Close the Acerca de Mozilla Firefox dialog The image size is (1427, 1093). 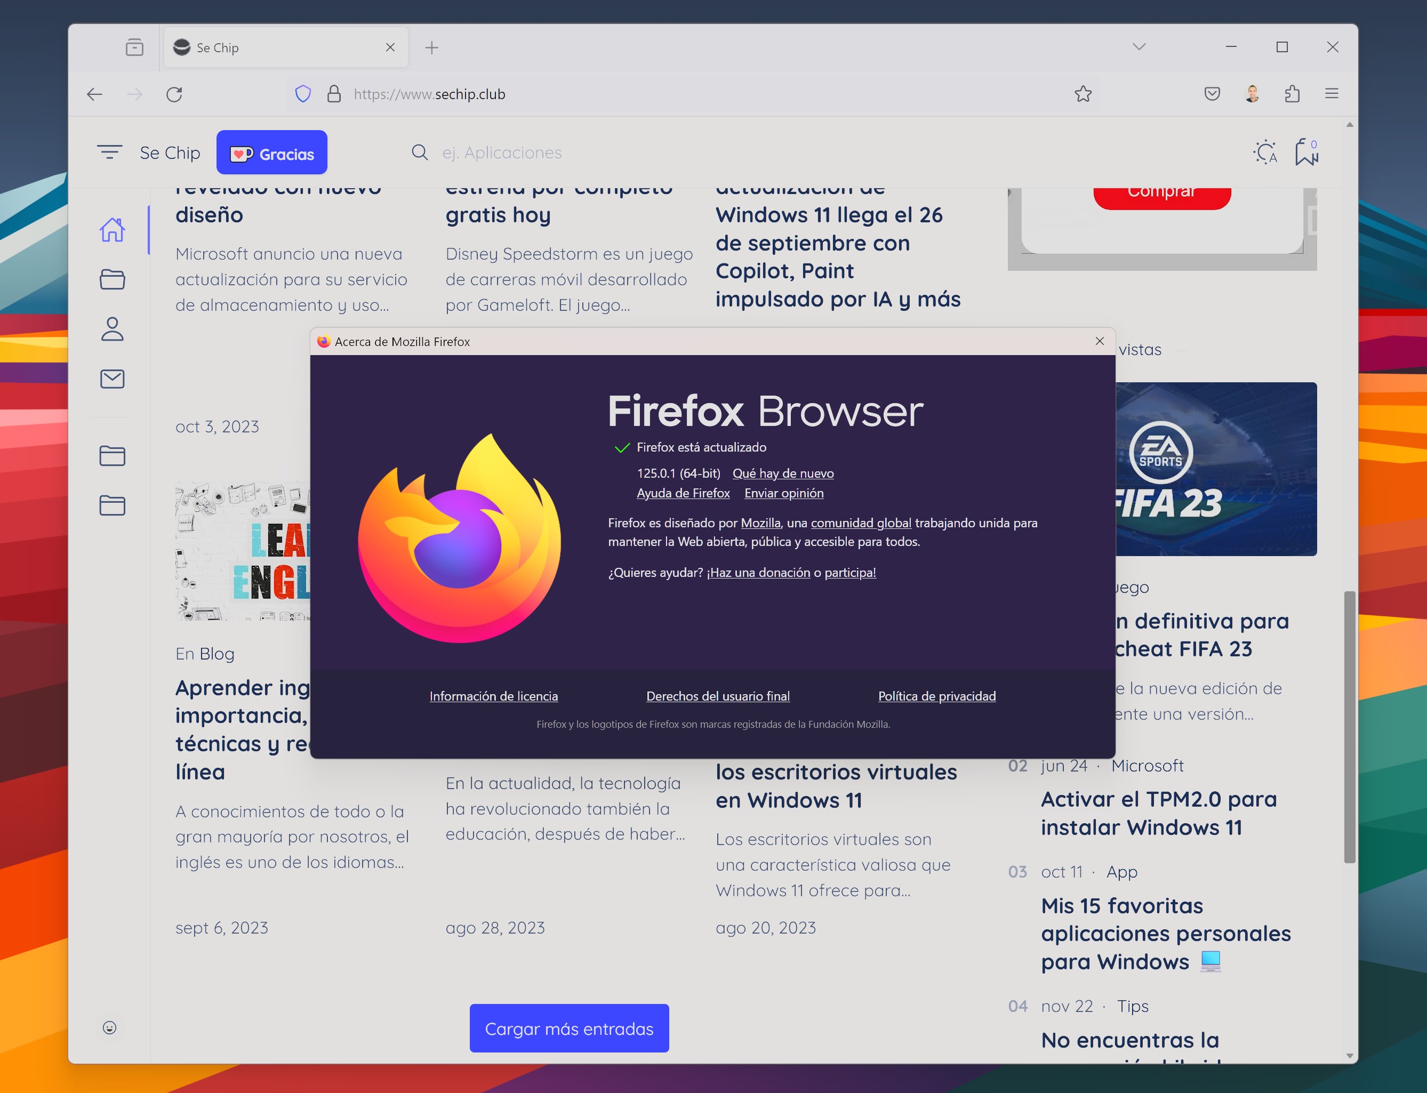(1100, 341)
